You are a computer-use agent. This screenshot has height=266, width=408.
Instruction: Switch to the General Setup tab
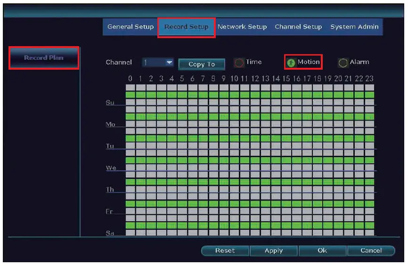click(131, 27)
